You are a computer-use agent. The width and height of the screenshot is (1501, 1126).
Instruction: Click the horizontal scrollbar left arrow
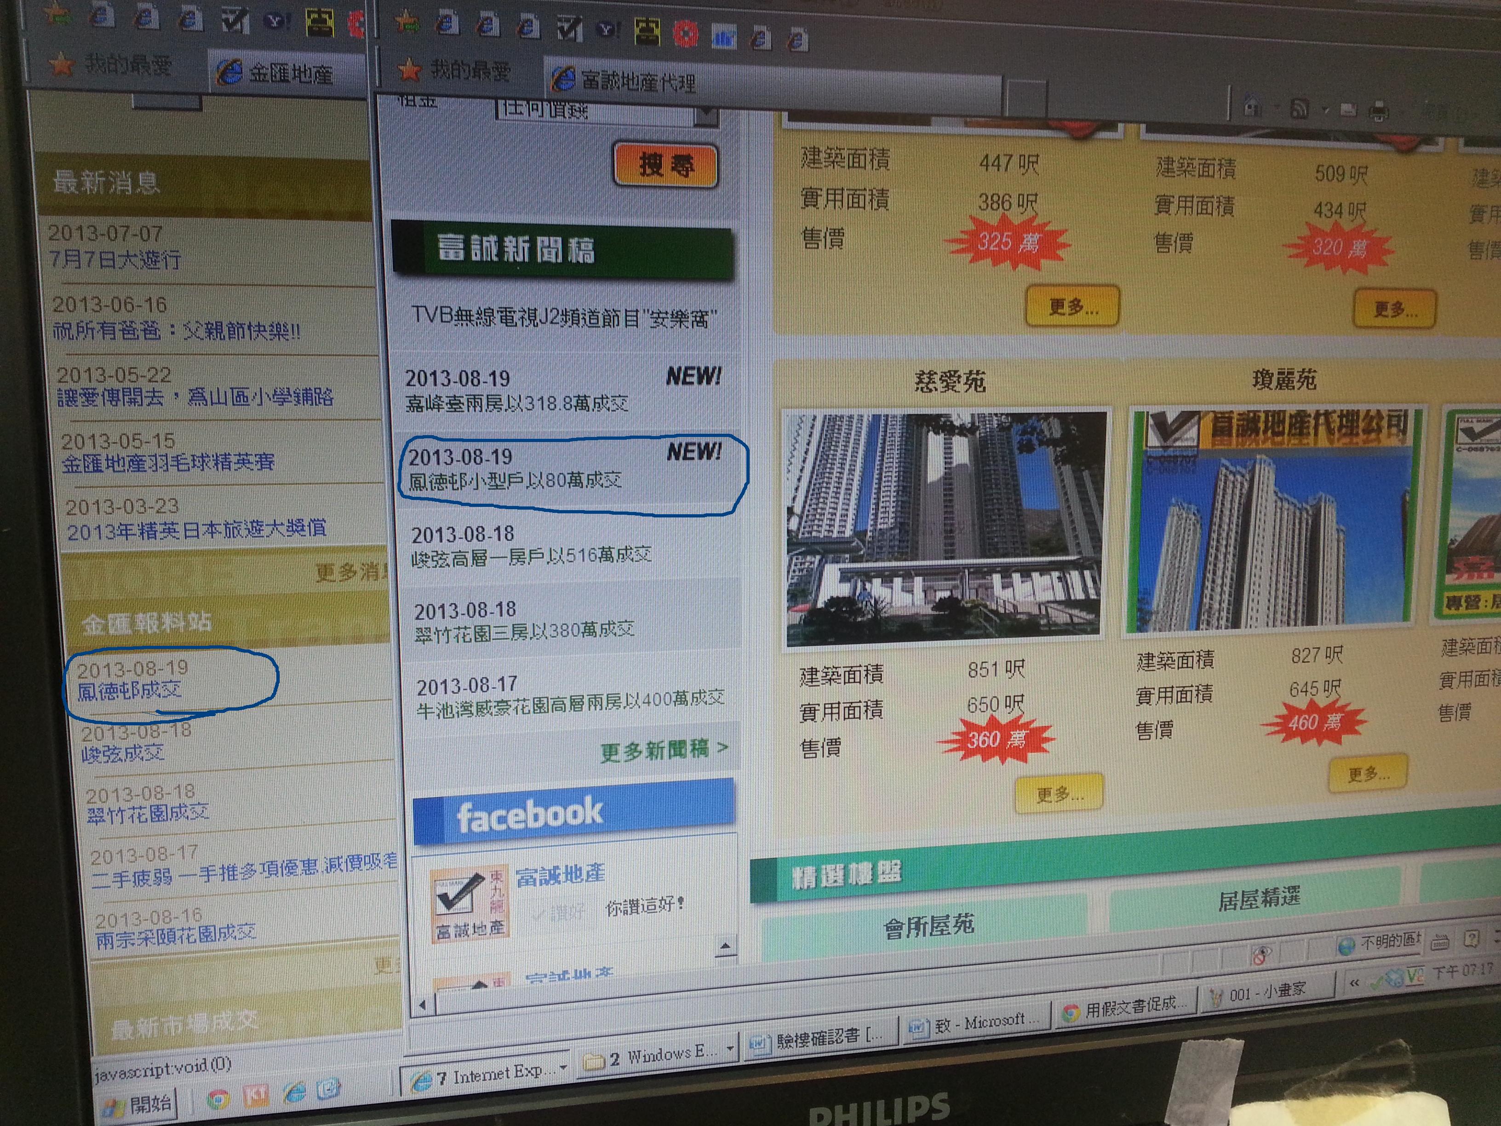(423, 1005)
